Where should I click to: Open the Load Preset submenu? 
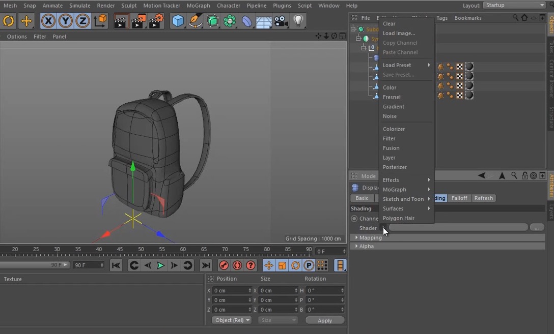tap(397, 65)
